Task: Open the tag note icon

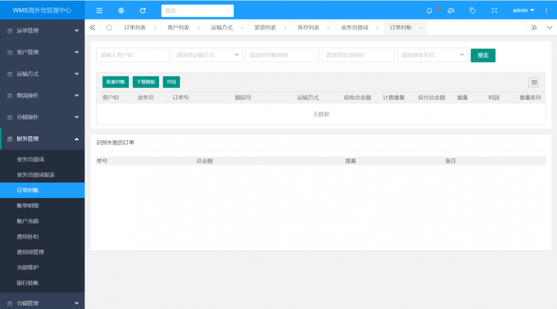Action: click(473, 11)
